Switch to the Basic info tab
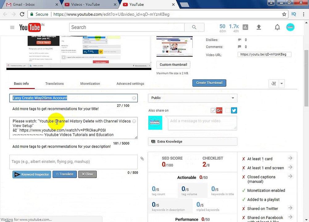The width and height of the screenshot is (309, 222). pos(21,84)
